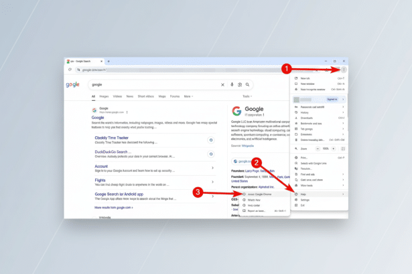Switch to the News search tab

click(x=130, y=96)
